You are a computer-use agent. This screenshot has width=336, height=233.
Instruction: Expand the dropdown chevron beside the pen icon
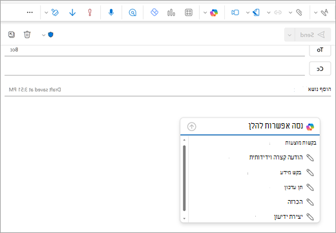pos(46,12)
